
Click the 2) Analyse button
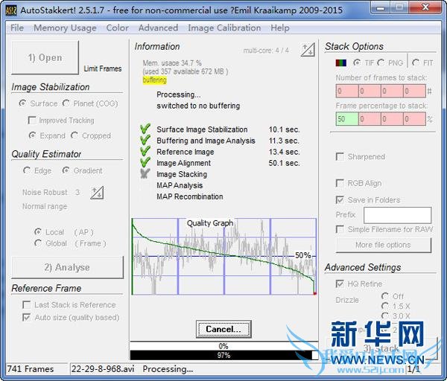click(x=67, y=267)
